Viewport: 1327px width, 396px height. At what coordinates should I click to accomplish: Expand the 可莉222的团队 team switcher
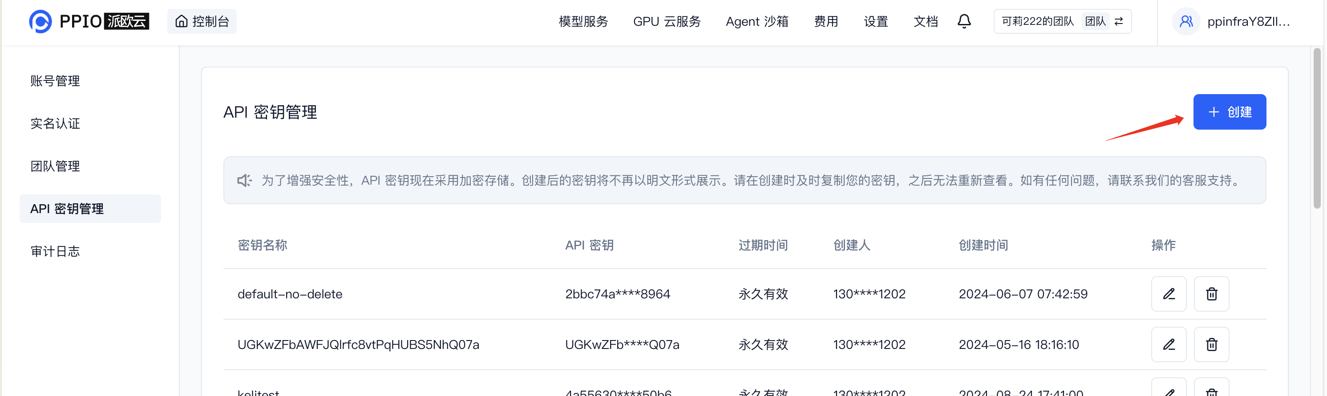click(1037, 22)
